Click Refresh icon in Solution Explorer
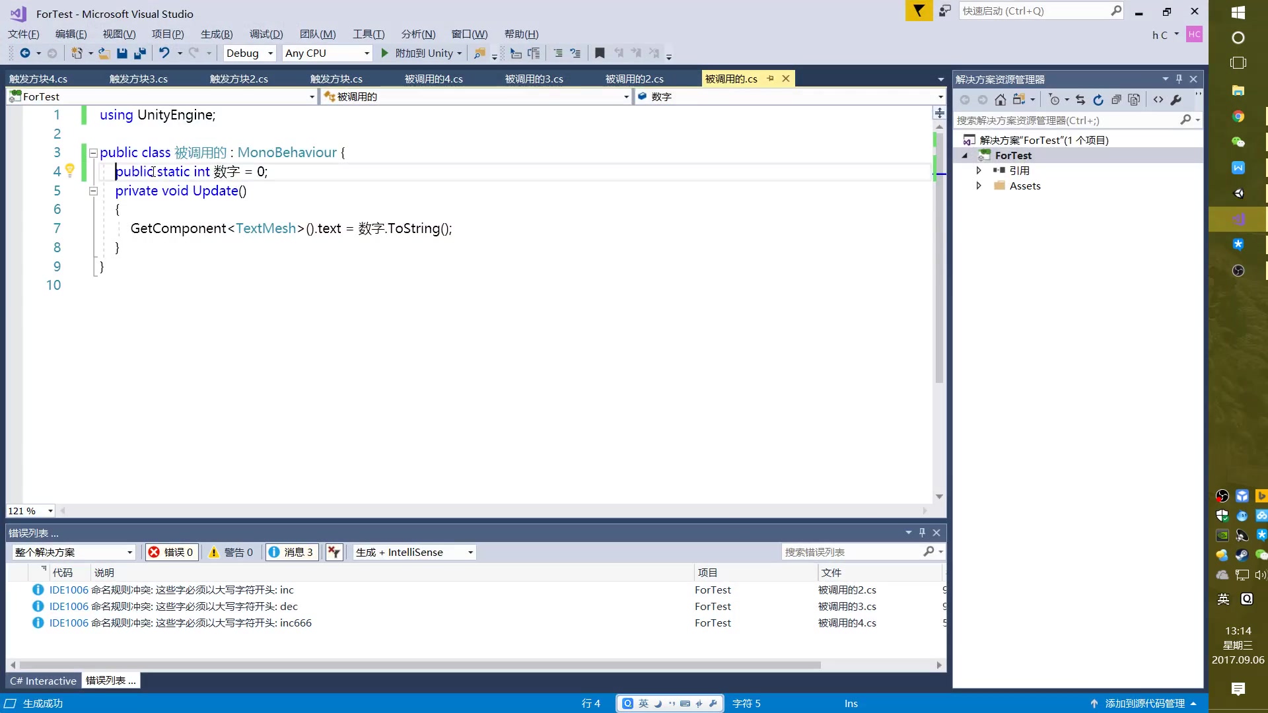The width and height of the screenshot is (1268, 713). [1098, 100]
